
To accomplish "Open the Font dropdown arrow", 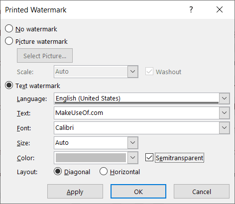I will [x=225, y=127].
